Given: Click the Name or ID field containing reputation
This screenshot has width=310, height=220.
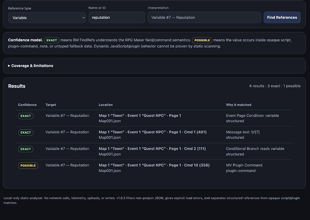Looking at the screenshot, I should click(x=117, y=18).
